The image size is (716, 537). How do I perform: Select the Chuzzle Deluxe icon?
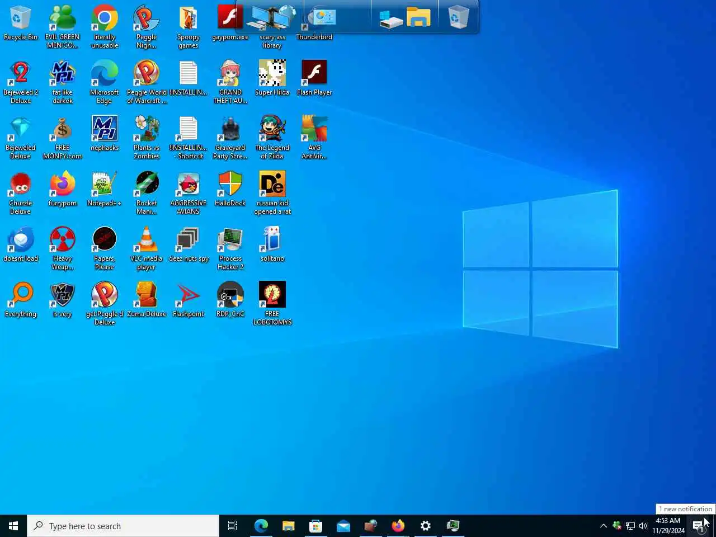click(x=21, y=193)
